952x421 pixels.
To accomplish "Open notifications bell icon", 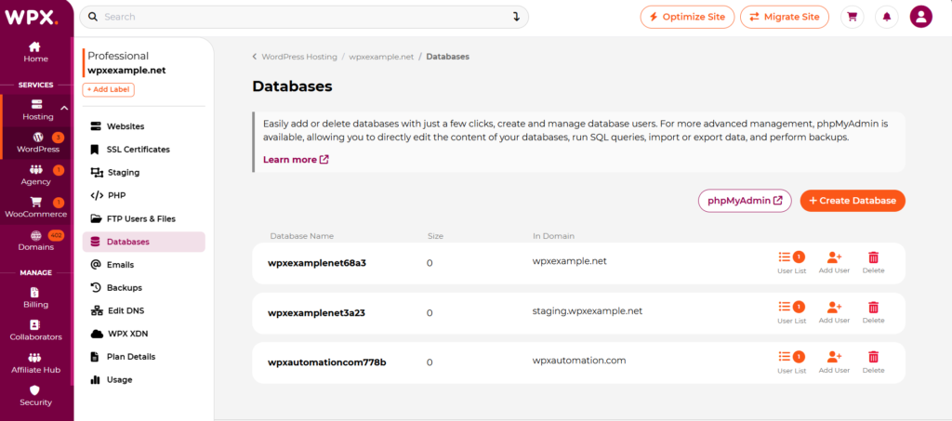I will pos(886,17).
